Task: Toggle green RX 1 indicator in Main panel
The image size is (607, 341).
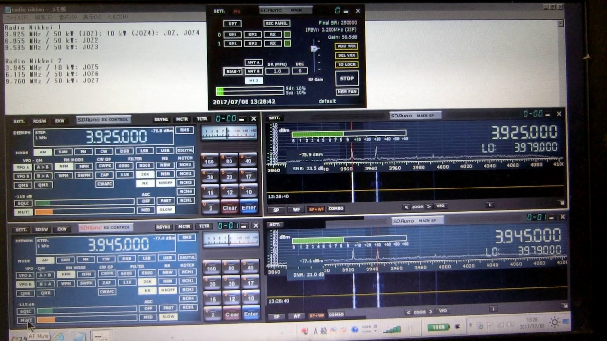Action: click(x=287, y=44)
